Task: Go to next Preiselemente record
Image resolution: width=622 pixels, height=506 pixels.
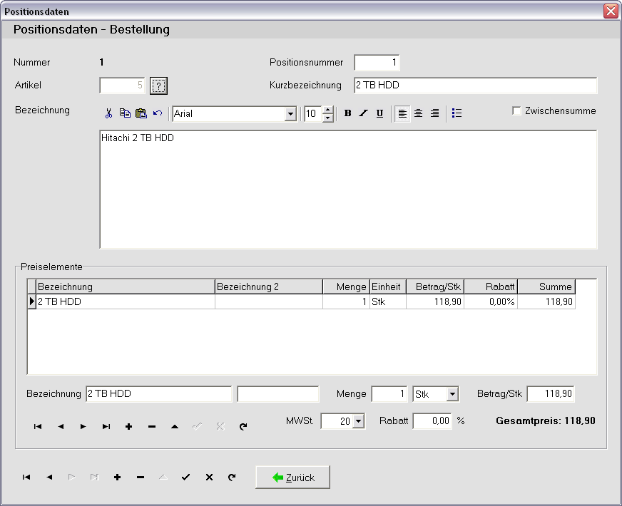Action: 83,427
